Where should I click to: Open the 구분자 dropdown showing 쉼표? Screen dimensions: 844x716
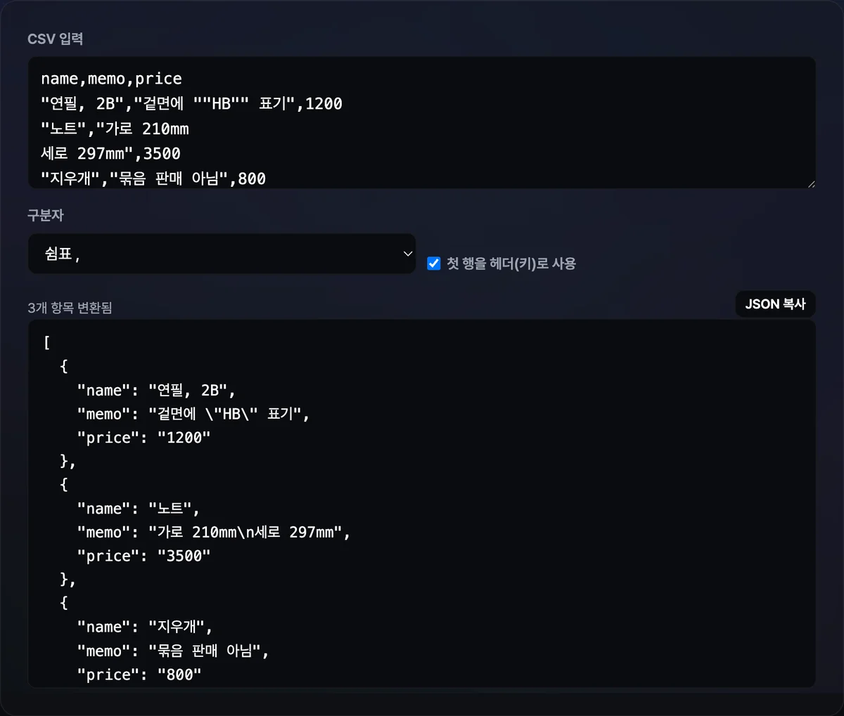point(222,254)
